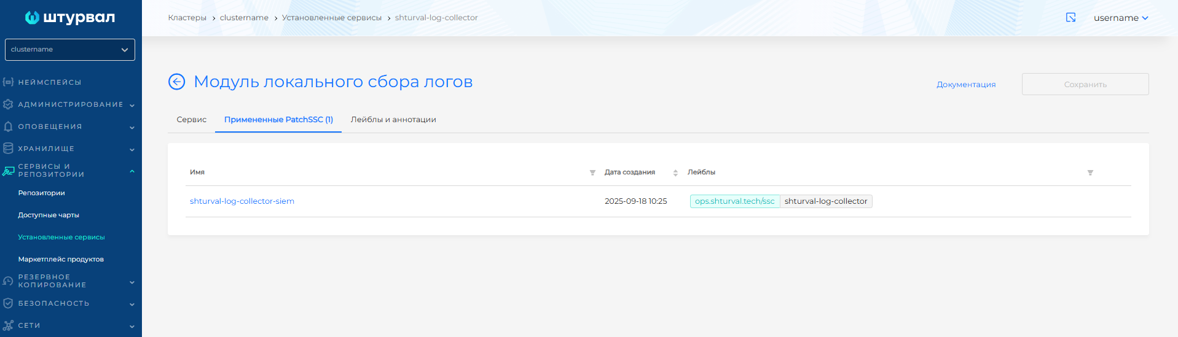Expand the Оповещения sidebar section
This screenshot has height=337, width=1178.
(70, 126)
